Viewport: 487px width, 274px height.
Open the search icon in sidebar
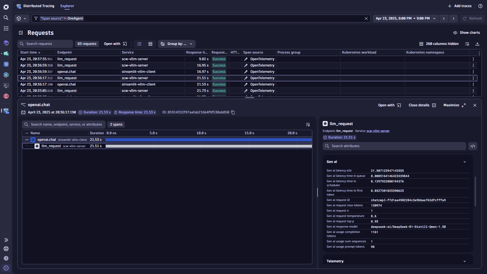point(6,18)
